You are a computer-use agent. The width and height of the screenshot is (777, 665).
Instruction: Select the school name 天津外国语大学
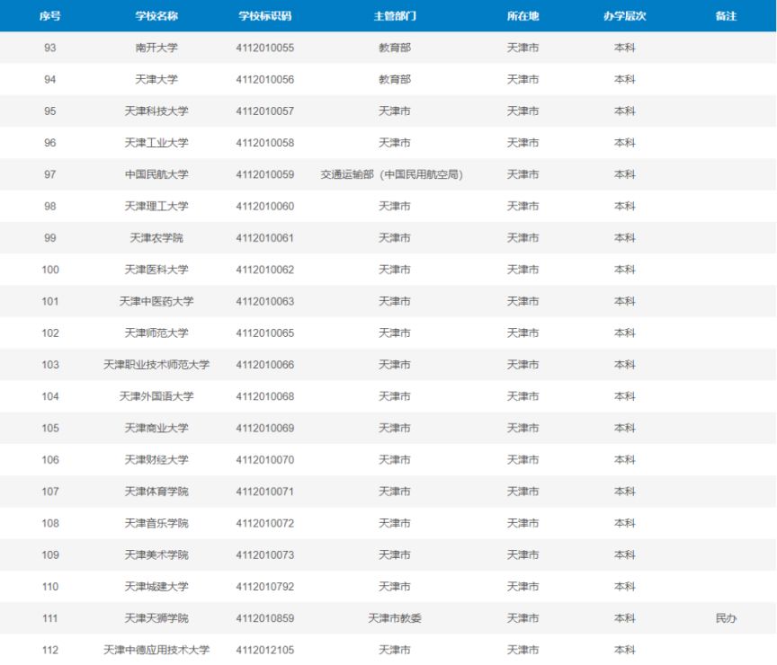(x=156, y=396)
